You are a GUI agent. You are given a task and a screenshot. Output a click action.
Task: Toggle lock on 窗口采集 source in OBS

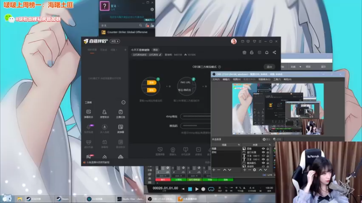(268, 152)
